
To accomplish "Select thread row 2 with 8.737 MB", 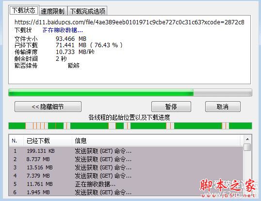I will (x=126, y=159).
